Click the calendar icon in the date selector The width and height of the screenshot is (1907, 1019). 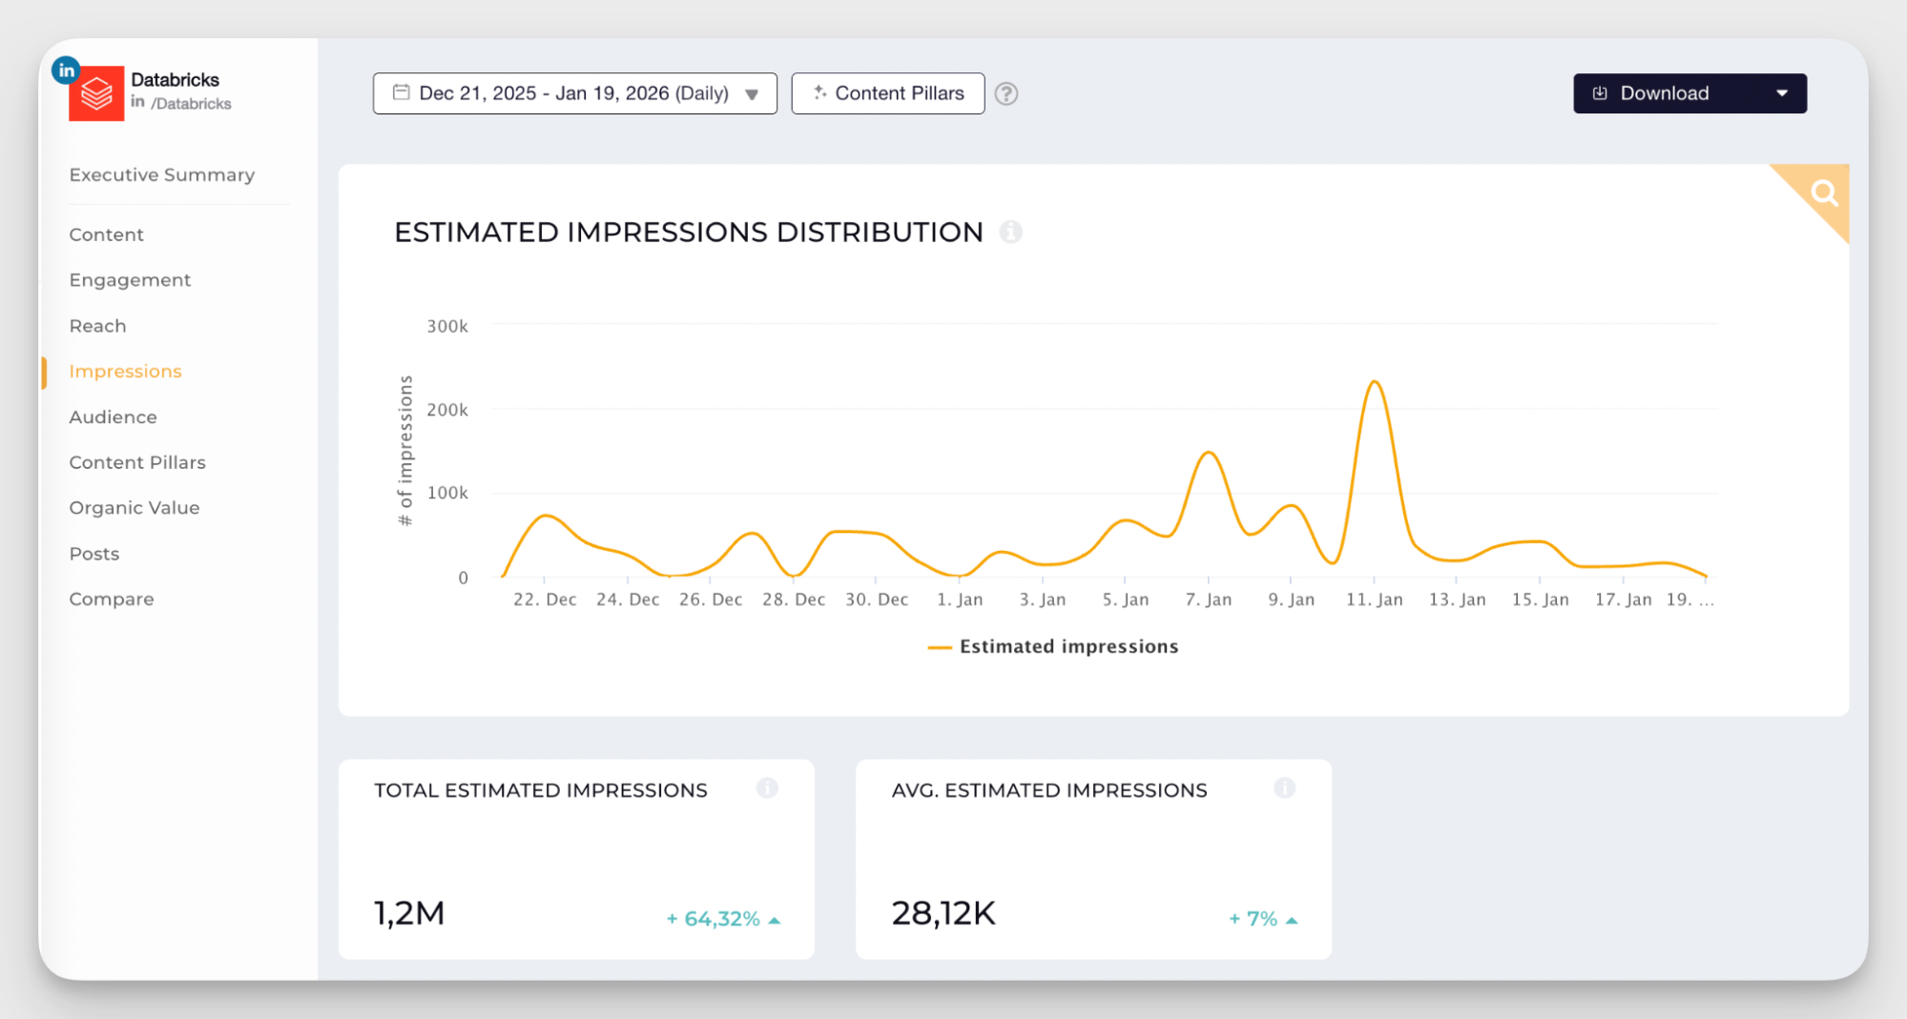[x=402, y=92]
